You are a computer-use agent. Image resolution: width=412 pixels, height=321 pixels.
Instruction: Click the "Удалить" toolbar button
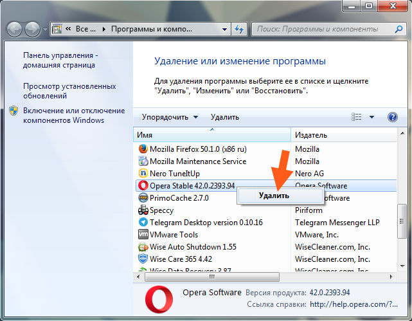coord(225,117)
